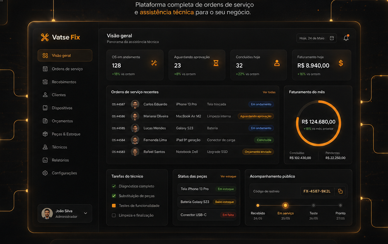The height and width of the screenshot is (244, 388).
Task: Click the FX-4587-9K2L tracking code field
Action: [317, 191]
